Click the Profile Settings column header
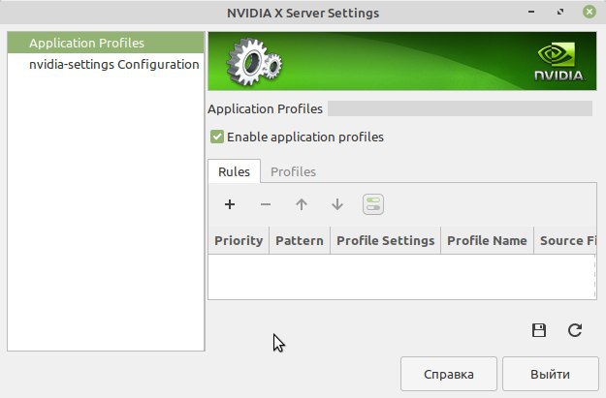 pyautogui.click(x=385, y=240)
